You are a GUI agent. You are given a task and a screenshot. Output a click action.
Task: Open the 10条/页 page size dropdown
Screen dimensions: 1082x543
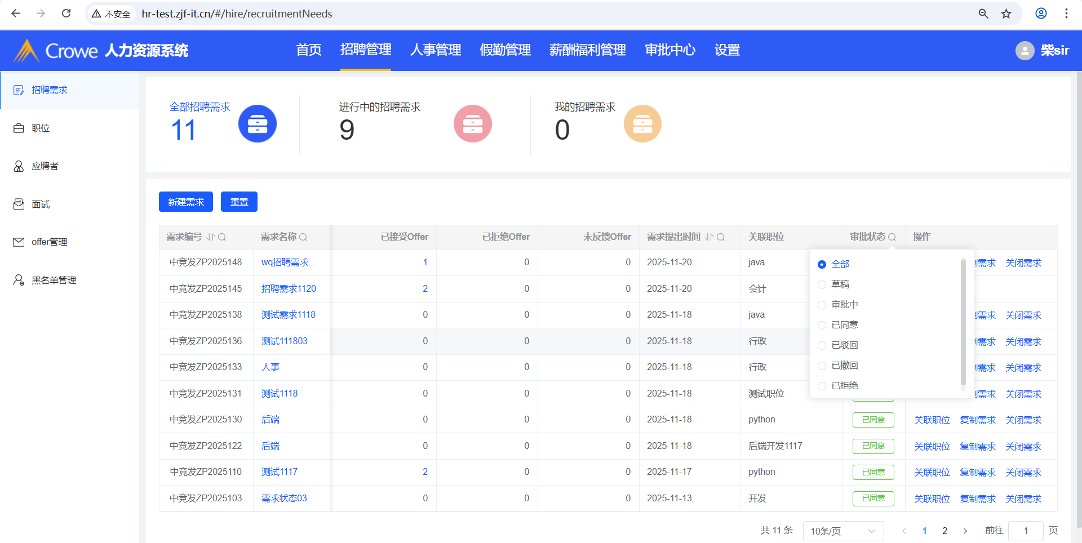(x=842, y=531)
